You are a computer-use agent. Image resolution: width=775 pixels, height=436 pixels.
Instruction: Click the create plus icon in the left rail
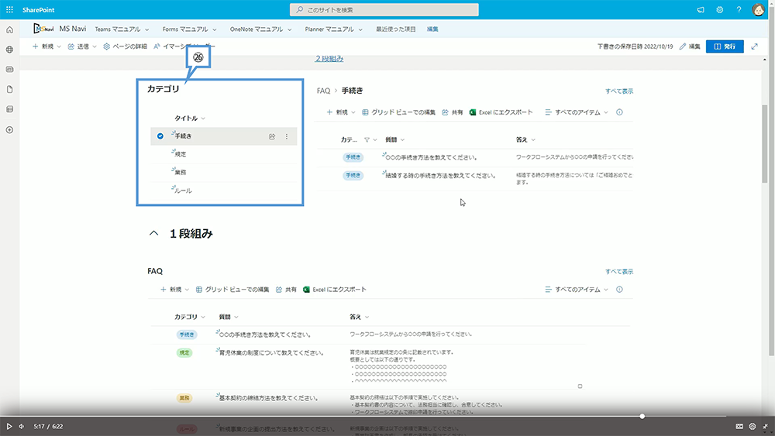pos(9,130)
